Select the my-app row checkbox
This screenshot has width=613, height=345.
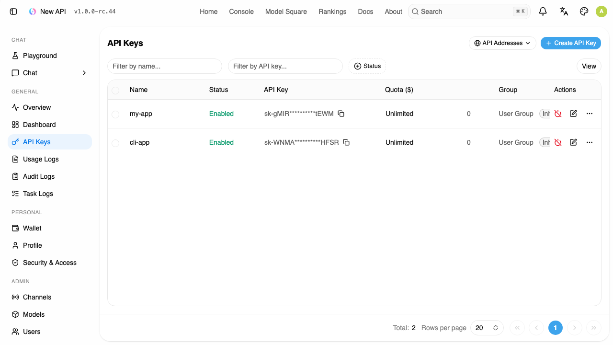pos(115,114)
